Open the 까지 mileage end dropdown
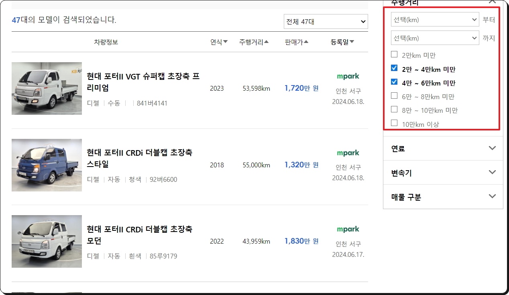 click(435, 38)
